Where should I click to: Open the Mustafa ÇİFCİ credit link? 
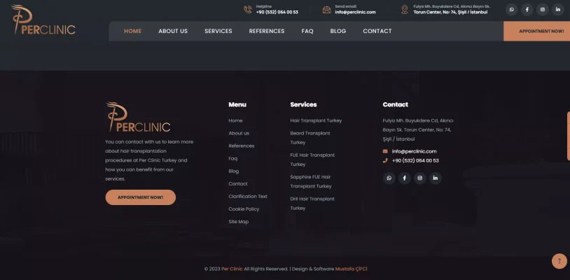pyautogui.click(x=351, y=269)
